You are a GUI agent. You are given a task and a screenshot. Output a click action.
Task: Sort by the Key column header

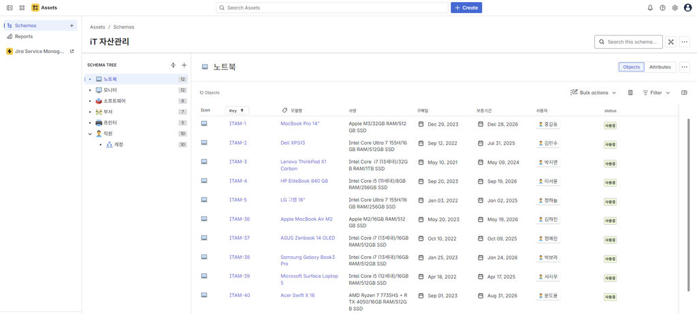click(x=237, y=110)
